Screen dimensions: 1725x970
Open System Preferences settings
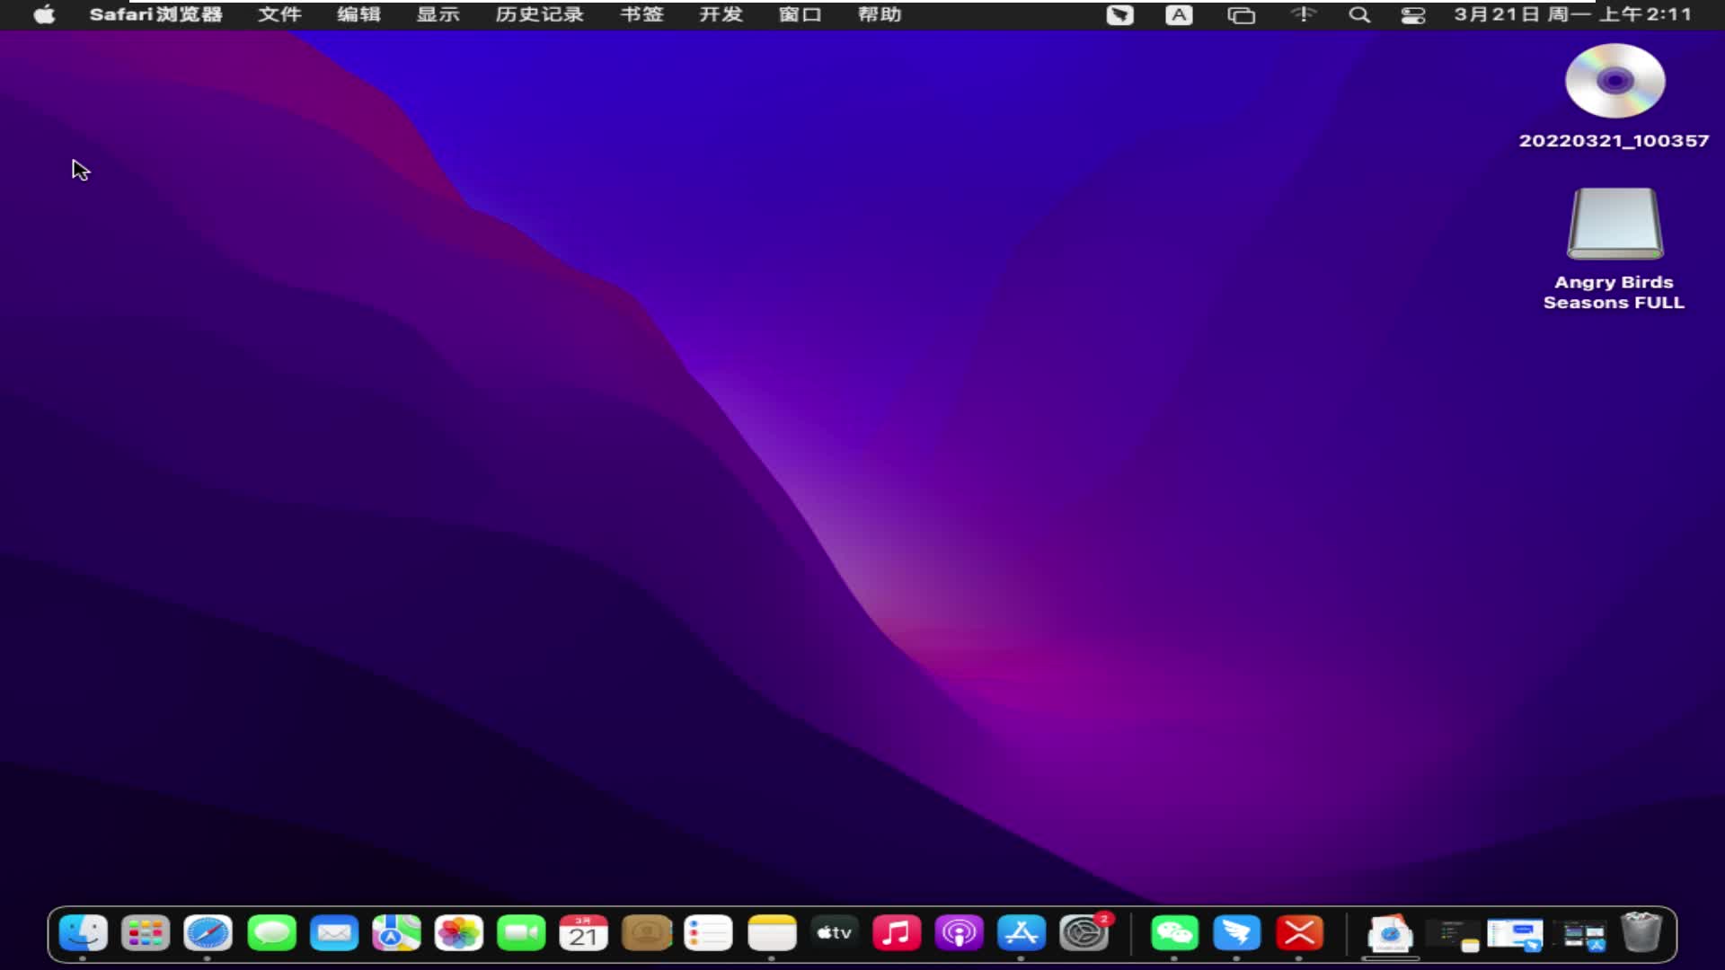(1085, 934)
